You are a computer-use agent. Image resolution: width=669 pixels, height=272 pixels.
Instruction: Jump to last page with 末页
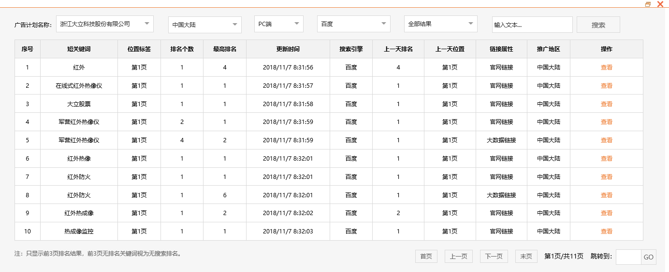coord(526,257)
